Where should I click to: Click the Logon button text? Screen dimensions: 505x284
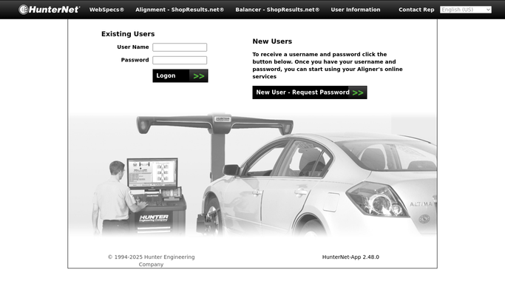click(166, 75)
